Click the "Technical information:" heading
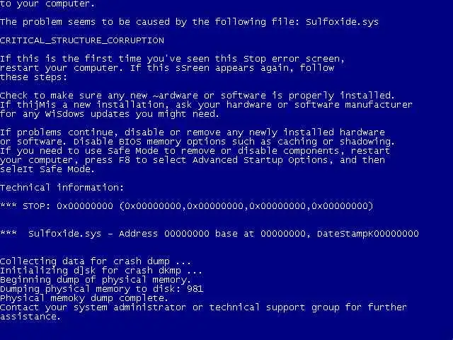 (62, 188)
